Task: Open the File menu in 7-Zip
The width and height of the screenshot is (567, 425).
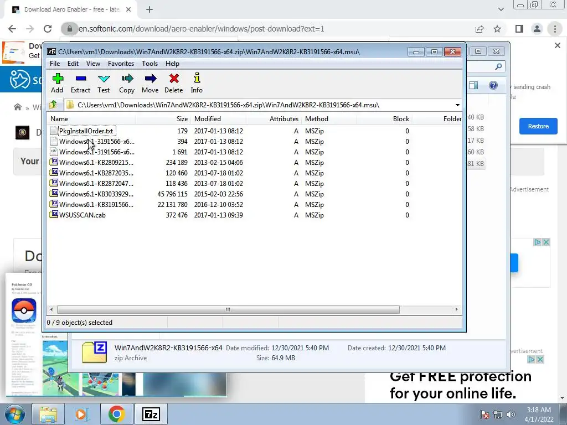Action: coord(55,64)
